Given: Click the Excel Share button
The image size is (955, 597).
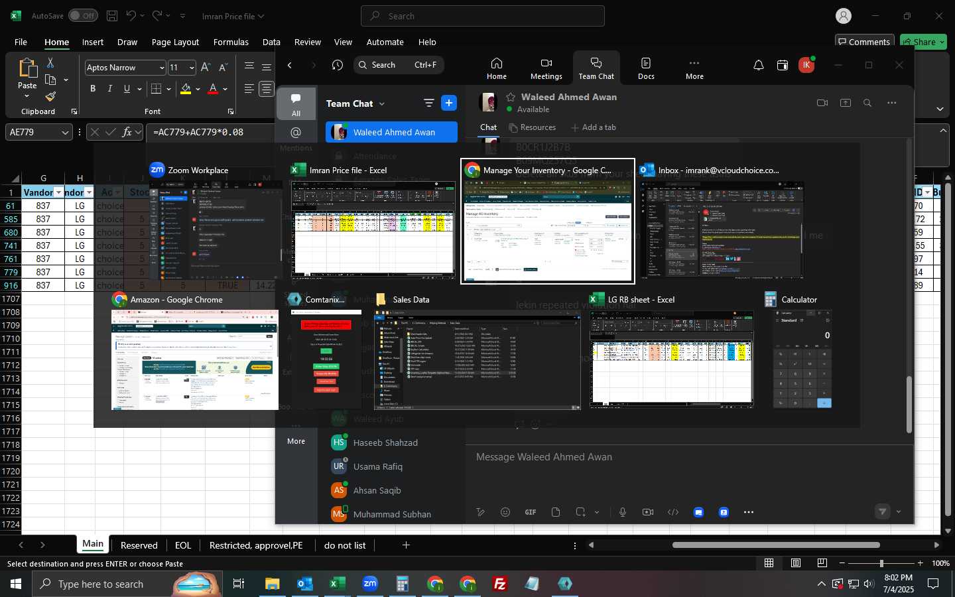Looking at the screenshot, I should tap(924, 41).
